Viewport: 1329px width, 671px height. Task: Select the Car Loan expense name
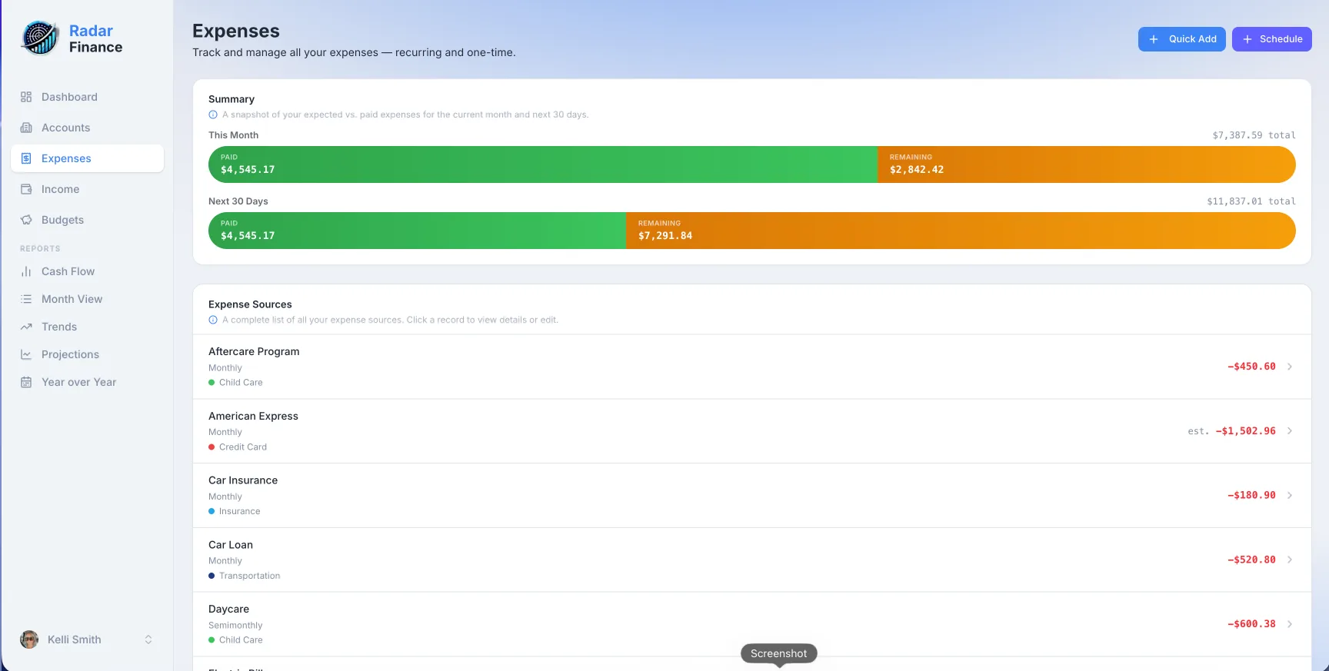point(231,545)
